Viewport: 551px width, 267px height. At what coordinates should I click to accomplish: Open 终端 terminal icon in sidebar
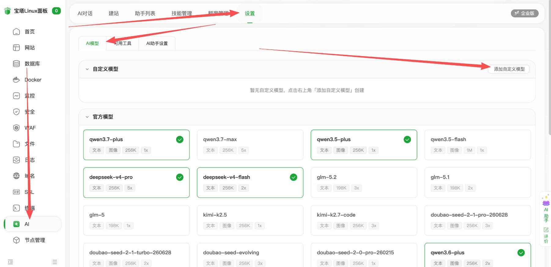click(17, 208)
